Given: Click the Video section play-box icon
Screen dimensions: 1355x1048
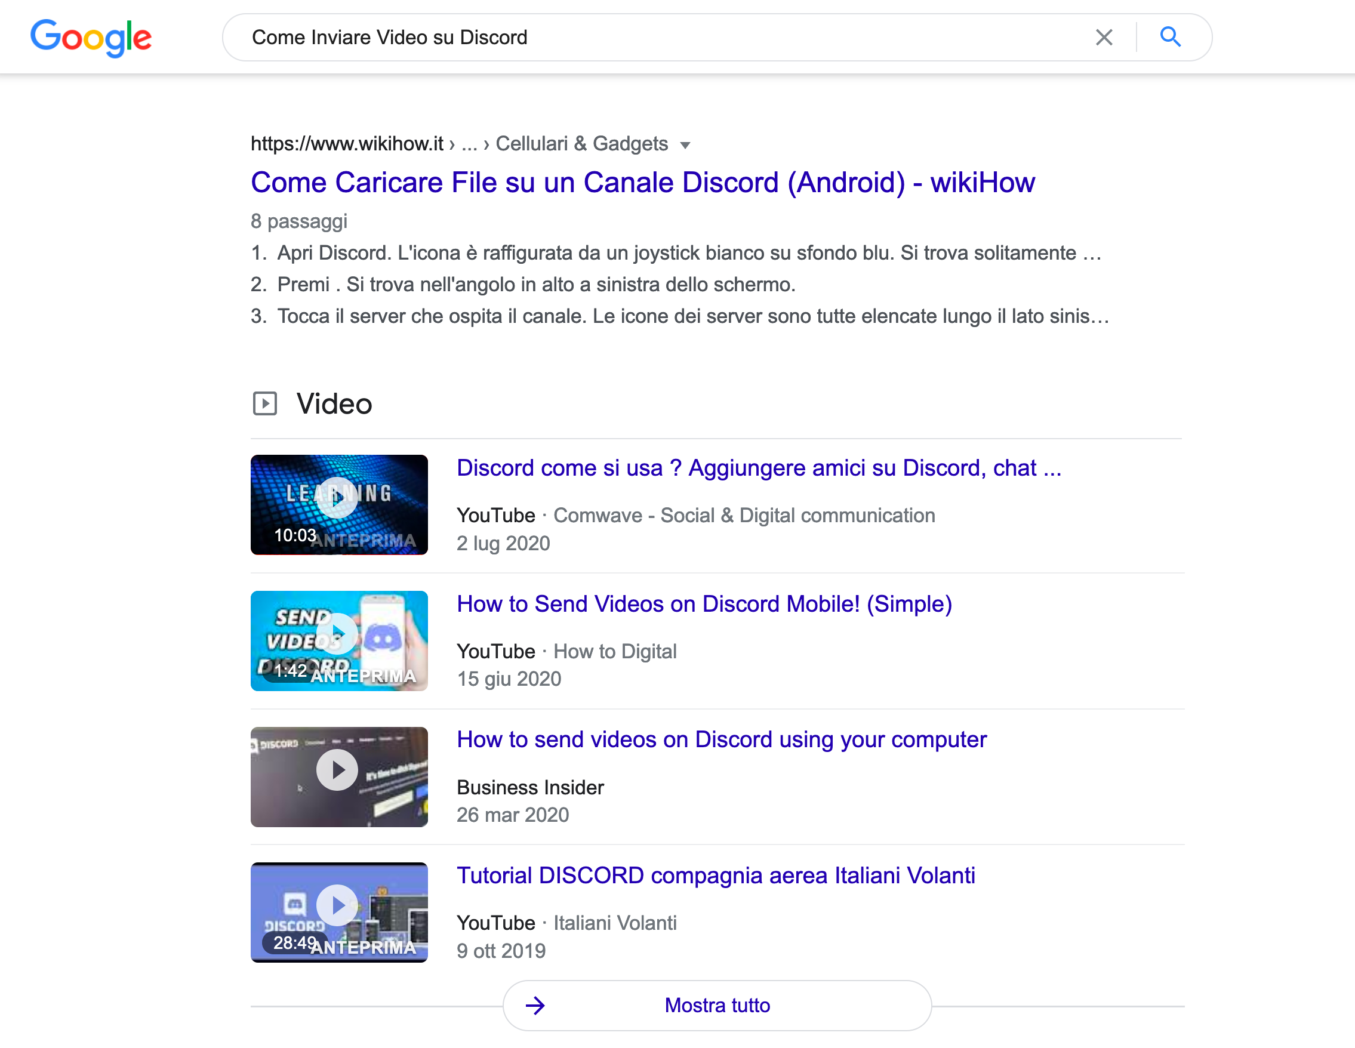Looking at the screenshot, I should [x=265, y=403].
